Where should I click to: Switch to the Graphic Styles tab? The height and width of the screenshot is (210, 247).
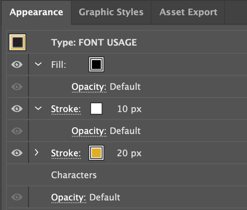click(111, 12)
